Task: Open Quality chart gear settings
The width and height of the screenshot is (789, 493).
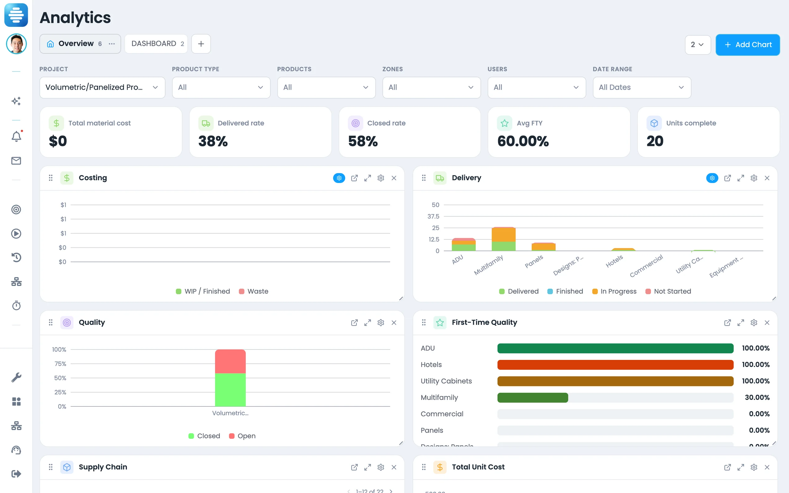Action: (381, 323)
